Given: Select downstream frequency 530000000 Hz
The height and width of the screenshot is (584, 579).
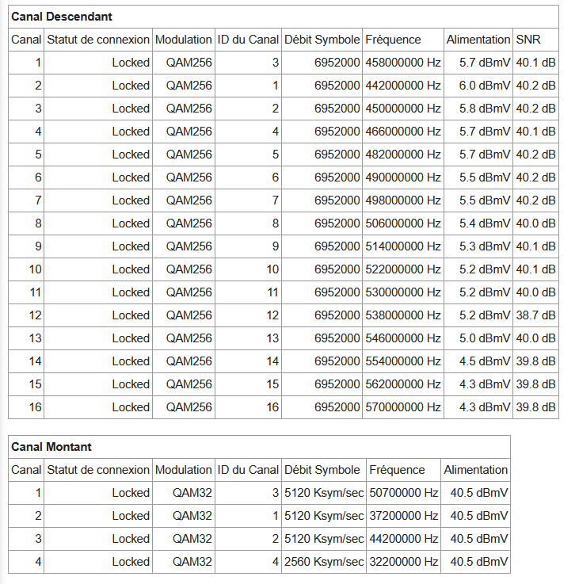Looking at the screenshot, I should pos(403,292).
